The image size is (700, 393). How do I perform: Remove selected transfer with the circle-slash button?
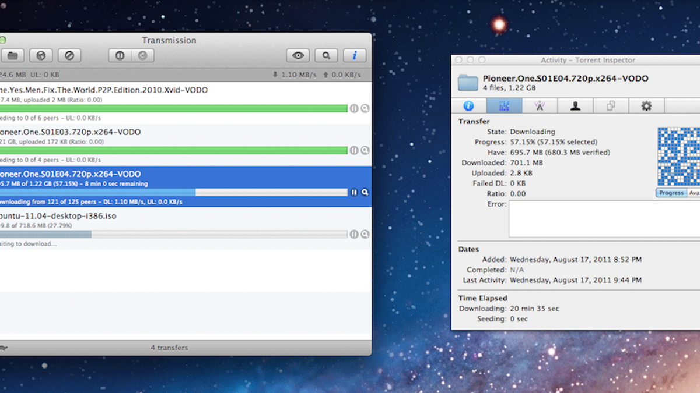click(x=69, y=56)
